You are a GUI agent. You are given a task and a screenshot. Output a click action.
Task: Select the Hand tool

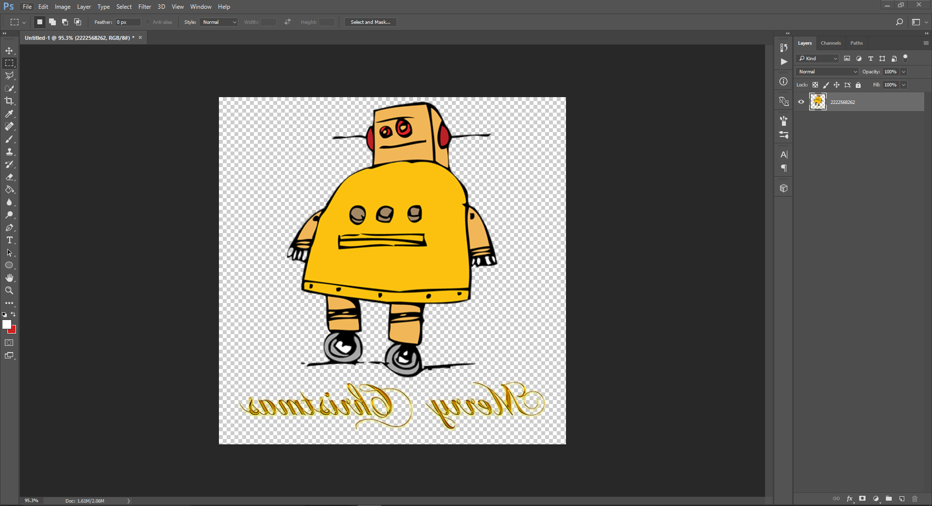pos(9,278)
